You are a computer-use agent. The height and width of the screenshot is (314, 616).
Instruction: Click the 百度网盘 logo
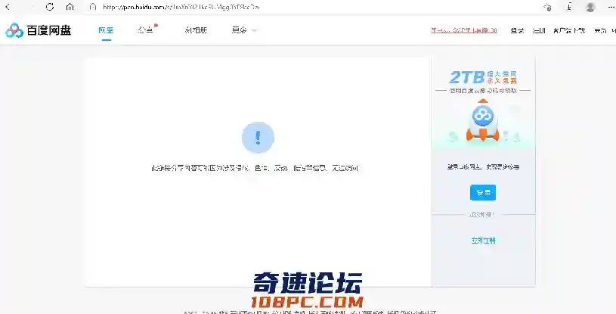click(x=38, y=30)
